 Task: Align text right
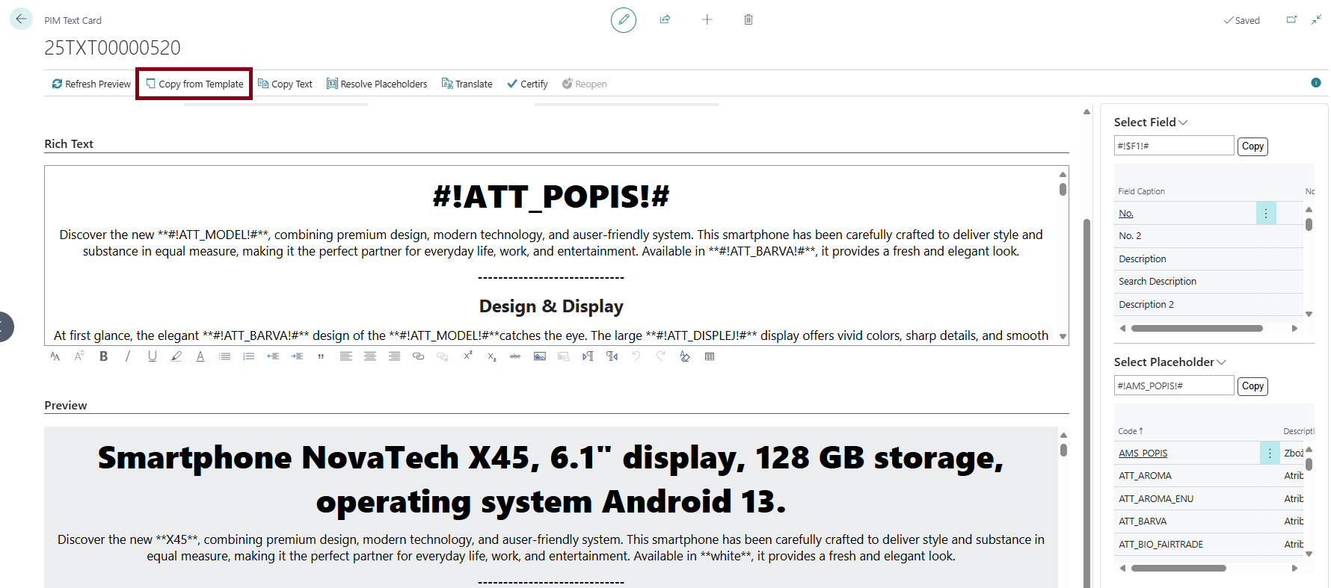pos(394,356)
